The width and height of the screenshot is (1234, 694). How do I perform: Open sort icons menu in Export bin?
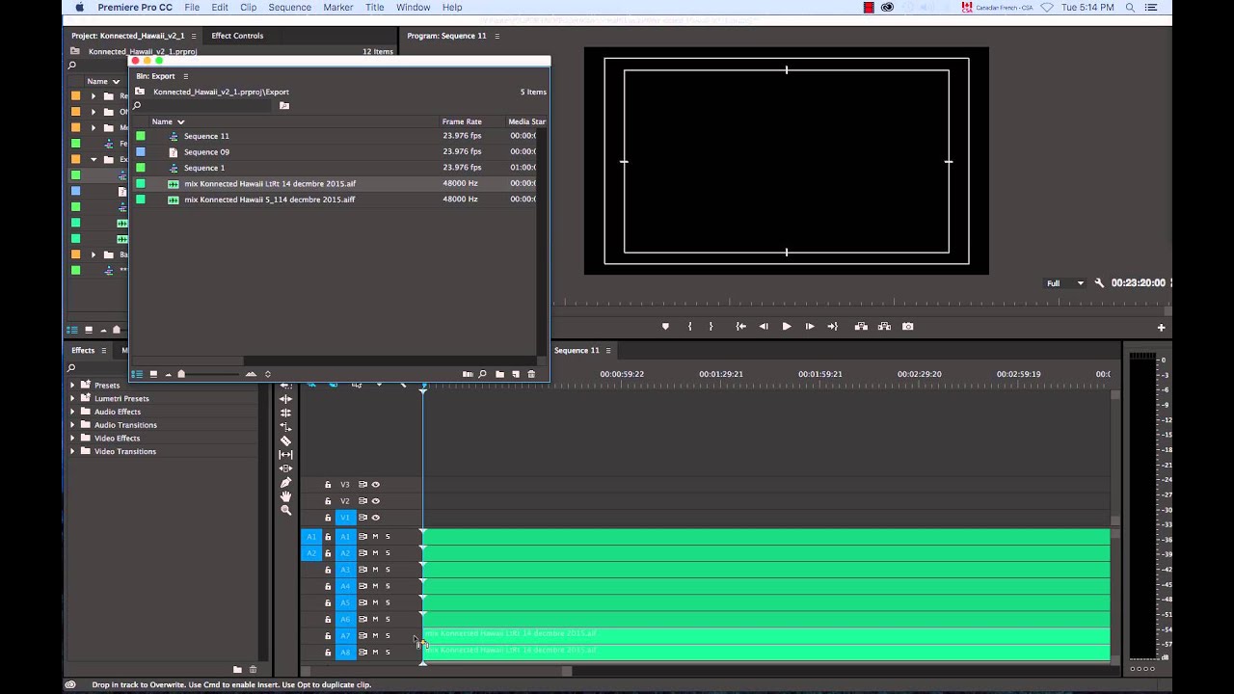267,374
